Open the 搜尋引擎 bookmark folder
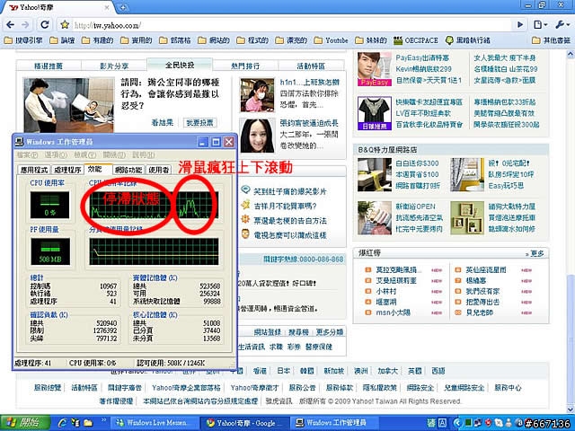This screenshot has width=575, height=431. point(22,40)
